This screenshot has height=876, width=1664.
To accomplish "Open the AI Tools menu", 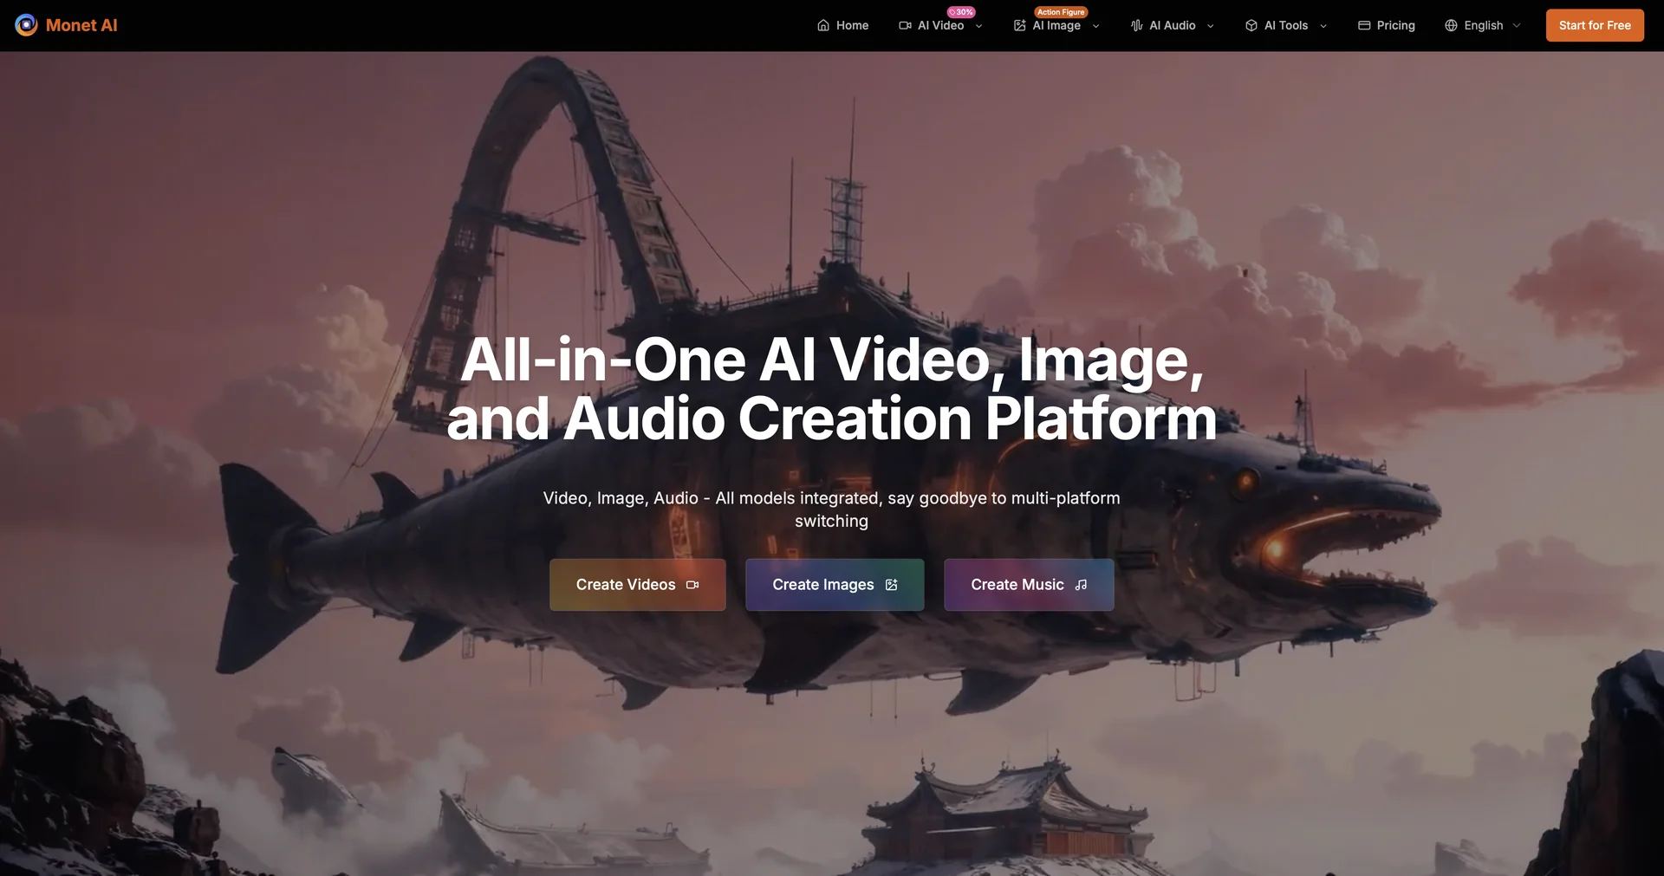I will (x=1286, y=25).
